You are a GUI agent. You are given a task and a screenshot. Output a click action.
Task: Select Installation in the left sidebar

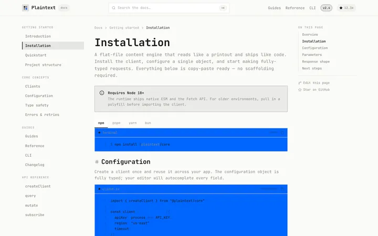53,46
